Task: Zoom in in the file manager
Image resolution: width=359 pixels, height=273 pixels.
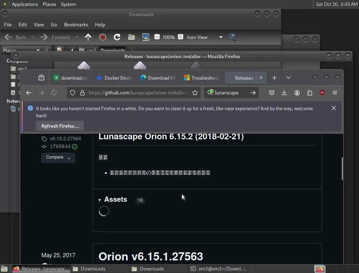Action: pyautogui.click(x=181, y=37)
